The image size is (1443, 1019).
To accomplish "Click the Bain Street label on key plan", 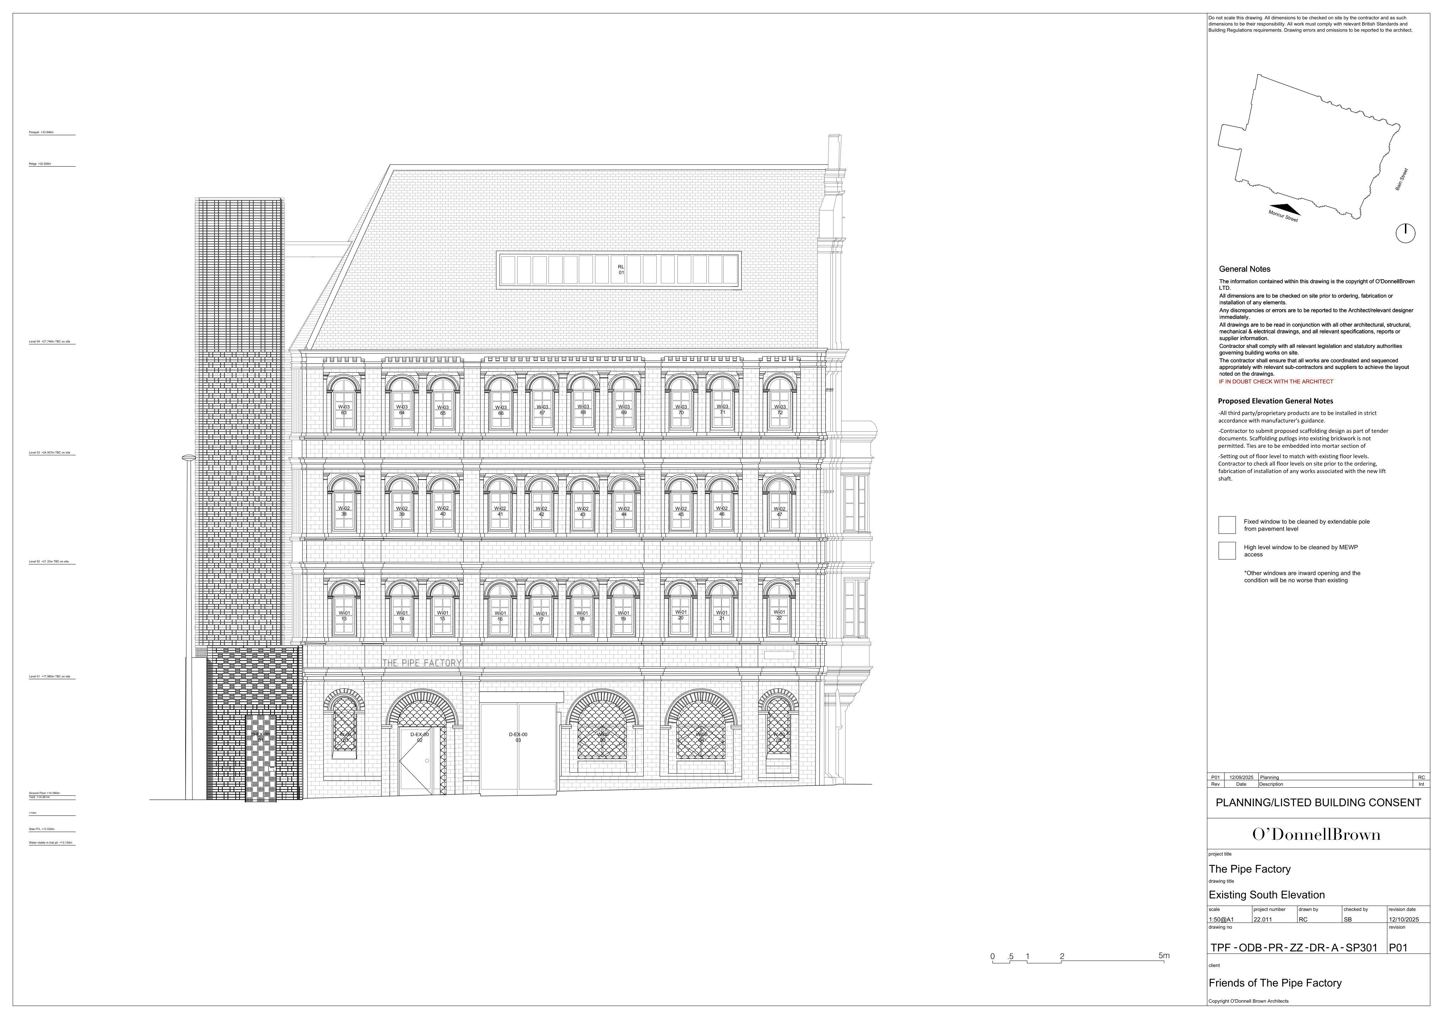I will pos(1401,179).
